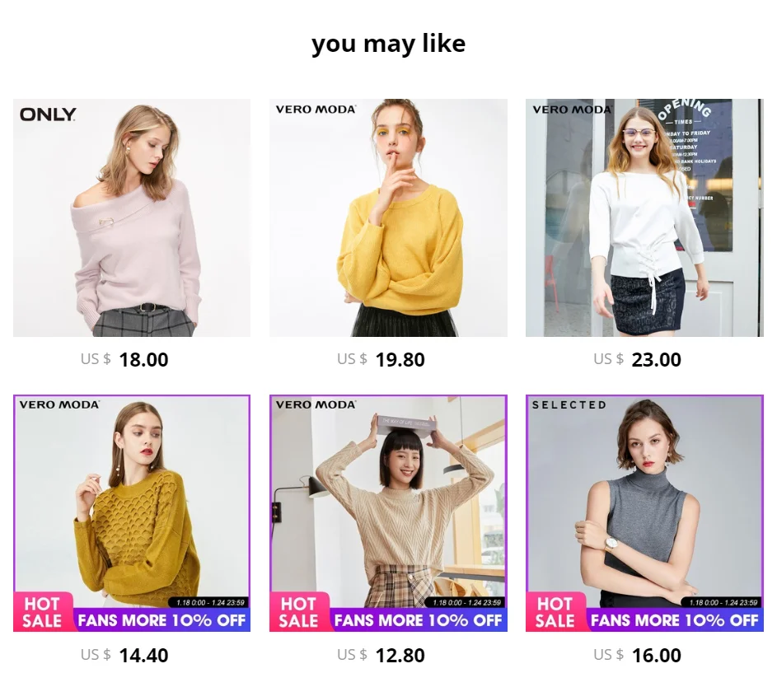Click Vero Moda logo on yellow sweater image

click(316, 110)
